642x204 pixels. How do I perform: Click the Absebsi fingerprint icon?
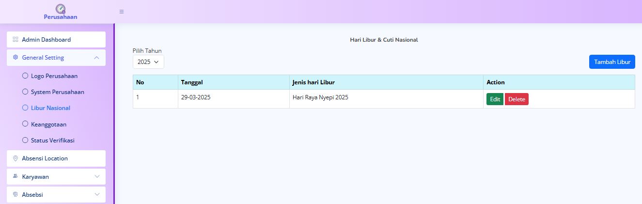pyautogui.click(x=16, y=195)
